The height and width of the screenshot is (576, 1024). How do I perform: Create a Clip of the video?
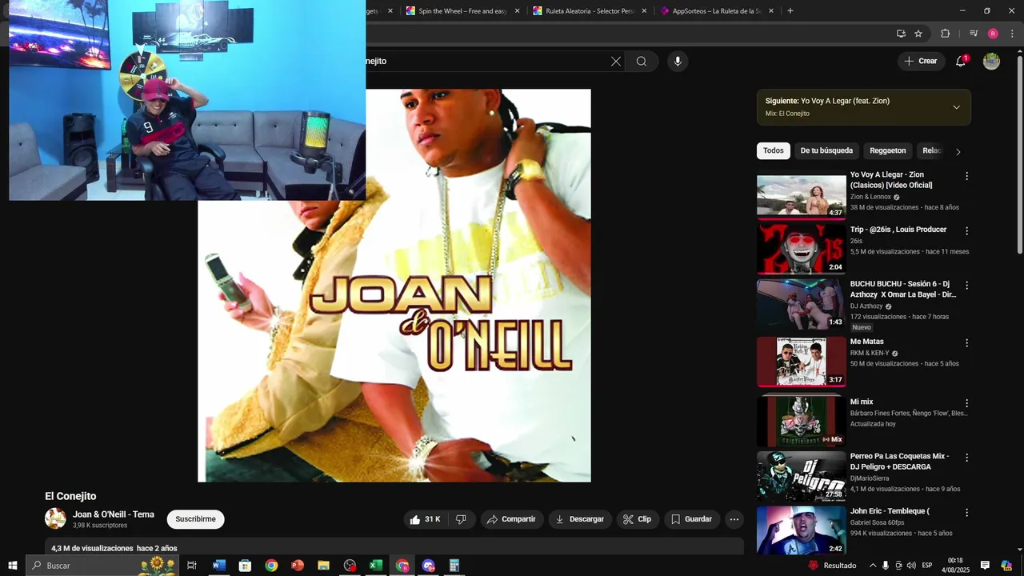638,519
